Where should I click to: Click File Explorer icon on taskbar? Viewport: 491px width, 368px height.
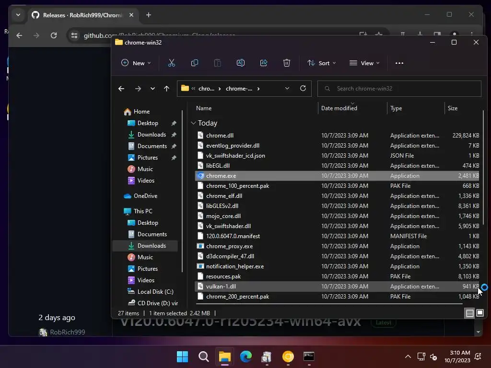(x=224, y=356)
